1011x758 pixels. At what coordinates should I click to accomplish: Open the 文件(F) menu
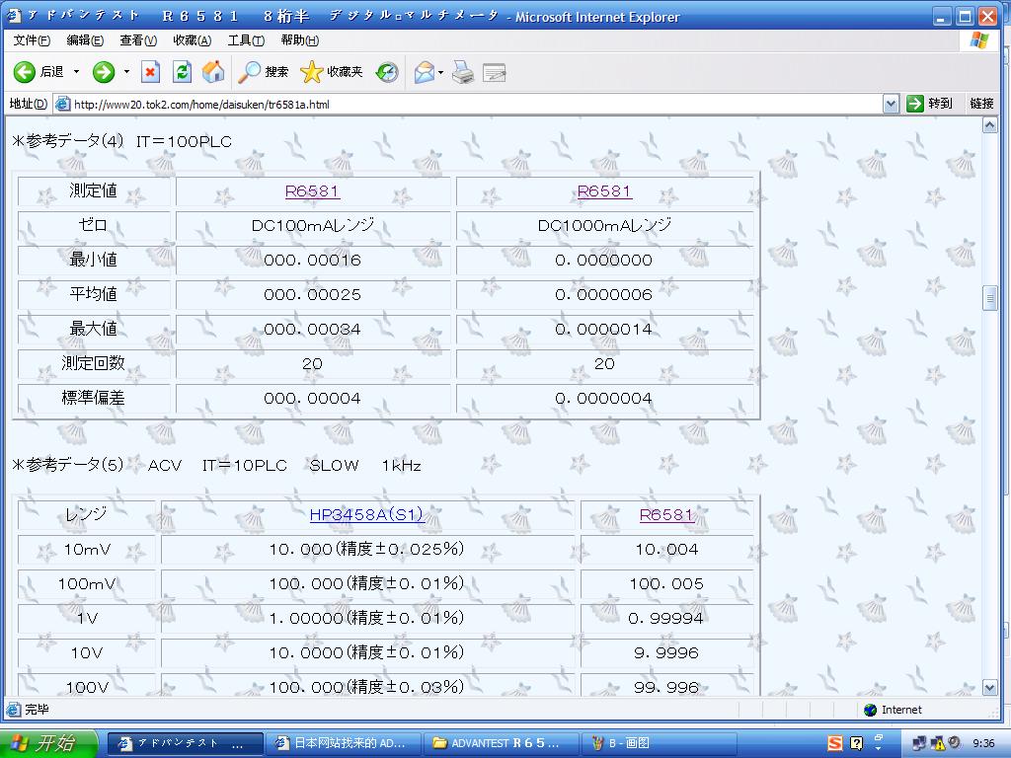(32, 39)
